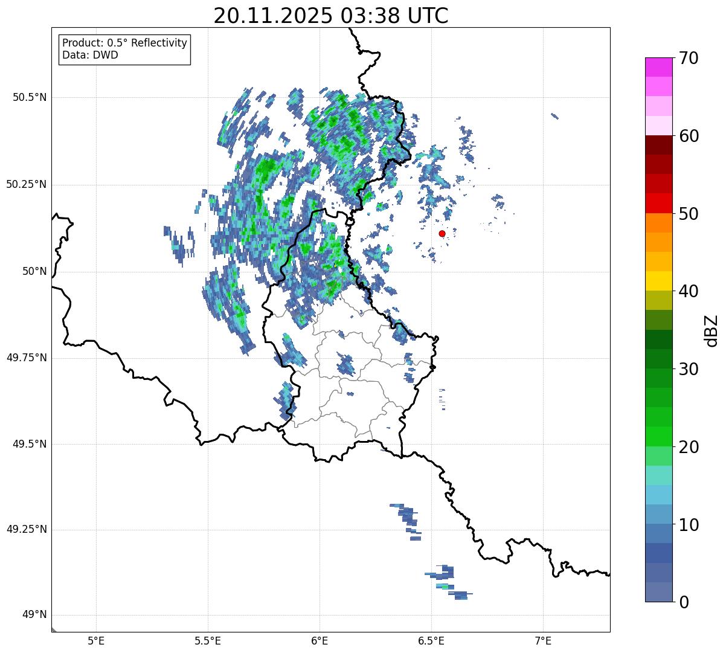This screenshot has height=653, width=726.
Task: Click colorbar tick value 10
Action: click(x=688, y=525)
